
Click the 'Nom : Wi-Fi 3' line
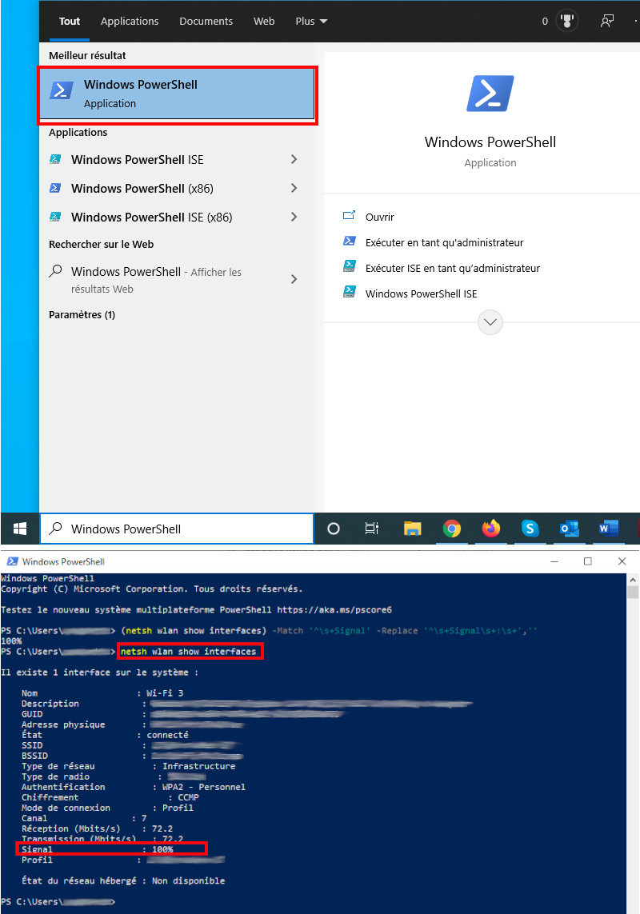(102, 693)
